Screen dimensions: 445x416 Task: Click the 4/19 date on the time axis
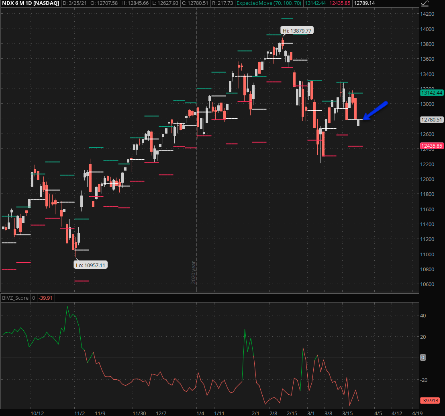[417, 413]
